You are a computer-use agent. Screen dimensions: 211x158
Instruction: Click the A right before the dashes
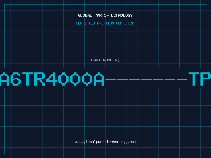99,79
